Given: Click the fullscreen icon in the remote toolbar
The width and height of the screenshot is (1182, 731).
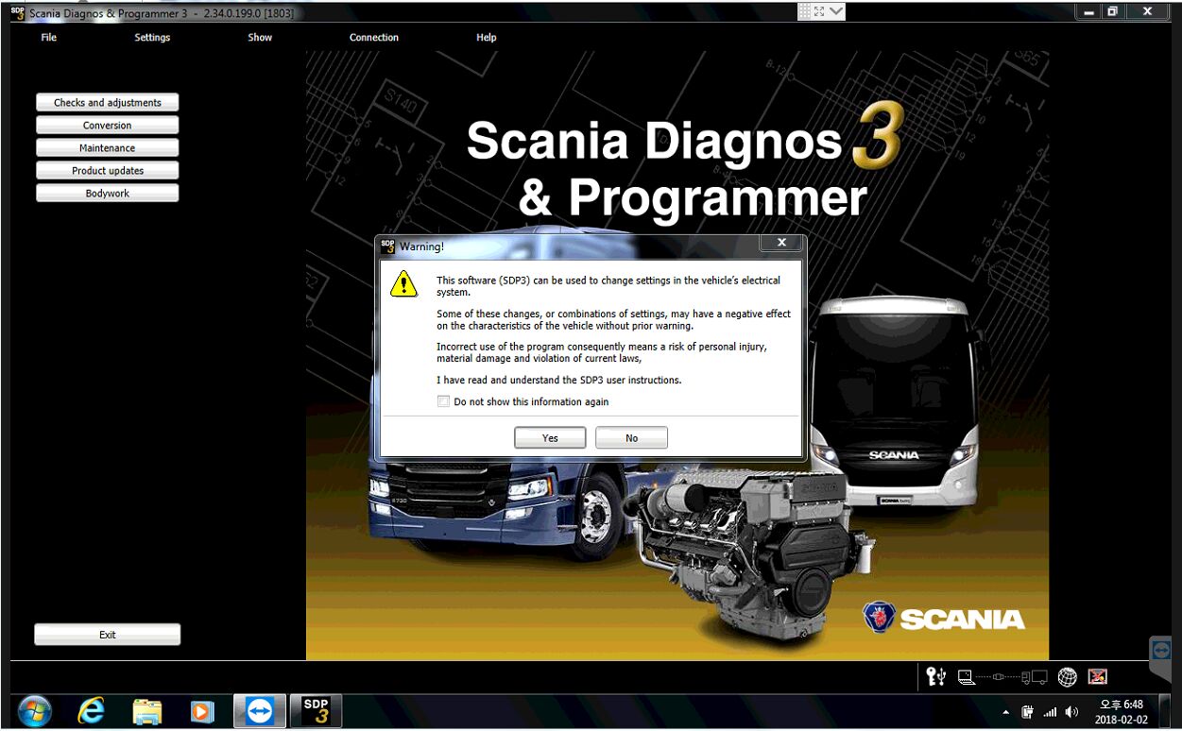Looking at the screenshot, I should 818,11.
